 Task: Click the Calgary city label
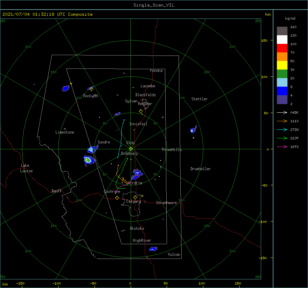tap(133, 201)
